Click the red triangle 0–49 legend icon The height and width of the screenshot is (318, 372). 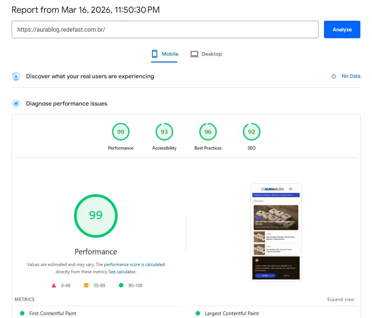pos(54,285)
